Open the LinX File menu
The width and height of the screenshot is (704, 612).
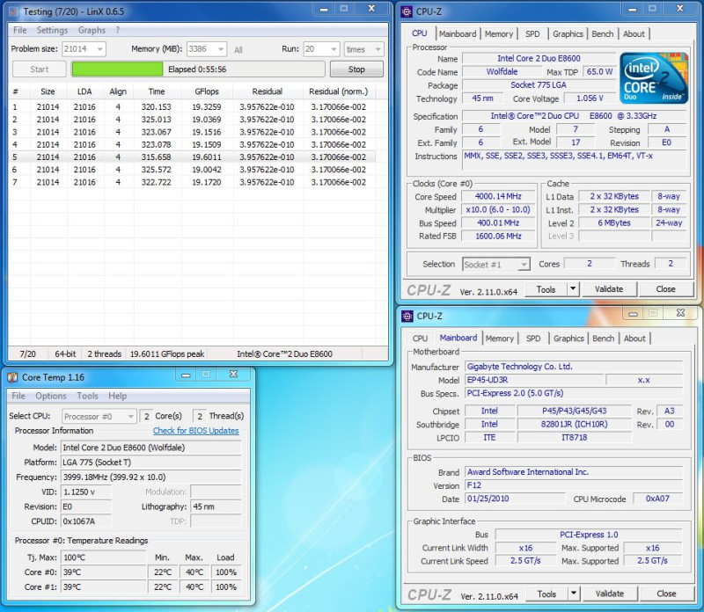click(19, 30)
